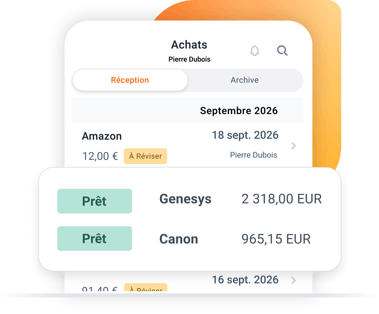Image resolution: width=379 pixels, height=314 pixels.
Task: Collapse the Septembre 2026 section header
Action: (239, 111)
